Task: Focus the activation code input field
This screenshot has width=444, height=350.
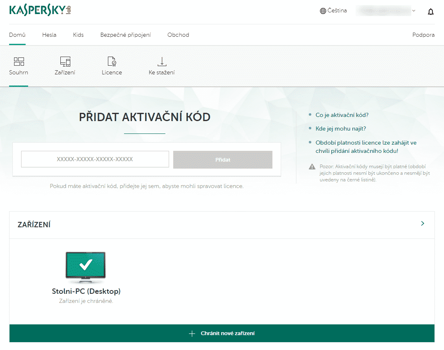Action: 95,159
